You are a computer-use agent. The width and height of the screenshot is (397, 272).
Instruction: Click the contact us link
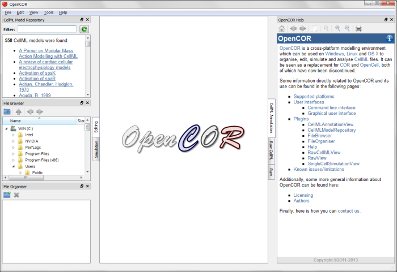point(348,211)
